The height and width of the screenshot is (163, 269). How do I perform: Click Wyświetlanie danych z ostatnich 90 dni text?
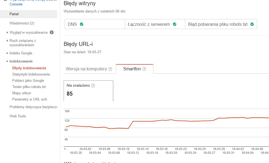click(94, 11)
